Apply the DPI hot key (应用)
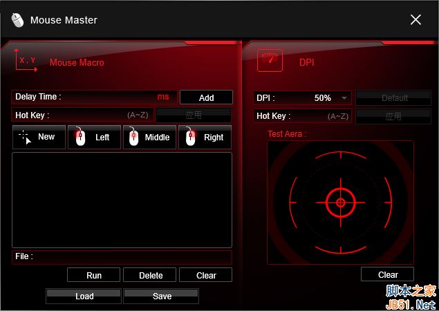This screenshot has height=311, width=439. (393, 116)
